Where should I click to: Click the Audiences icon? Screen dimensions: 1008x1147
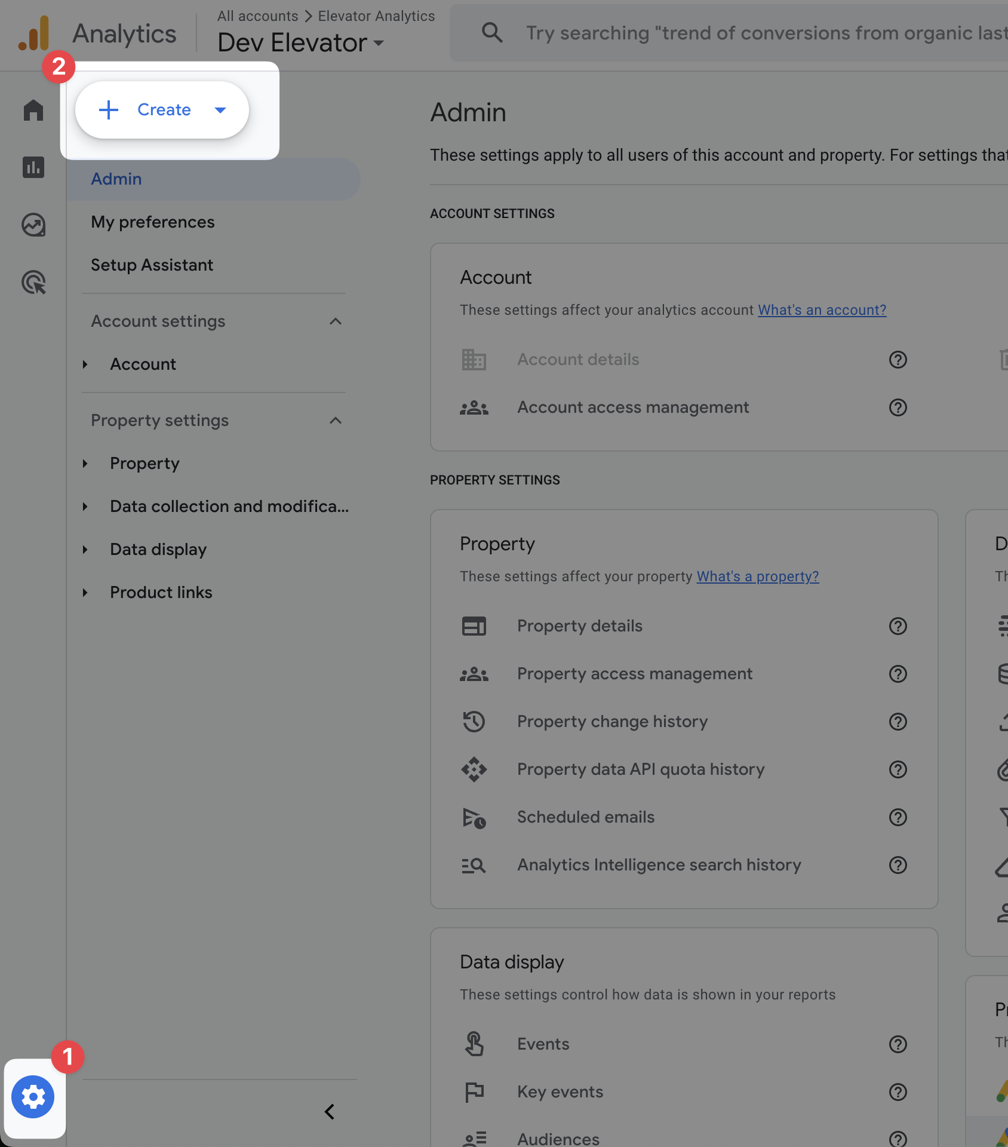(x=474, y=1139)
